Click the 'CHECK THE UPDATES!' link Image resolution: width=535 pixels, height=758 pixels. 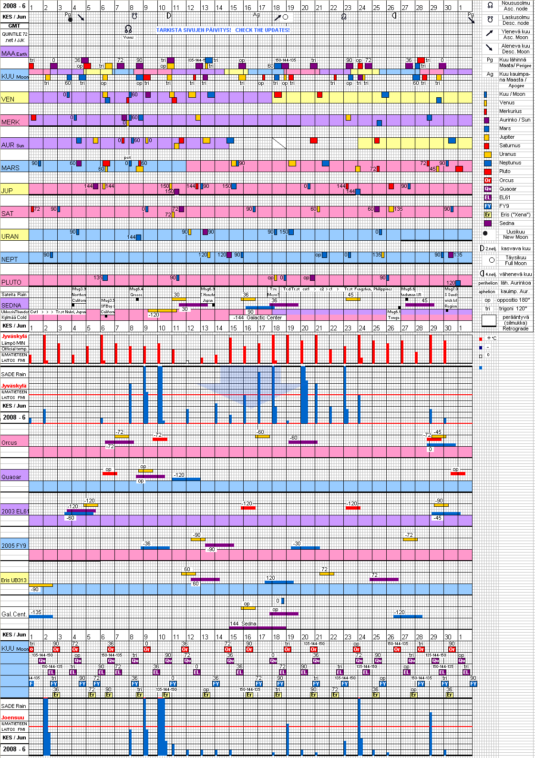[x=262, y=30]
